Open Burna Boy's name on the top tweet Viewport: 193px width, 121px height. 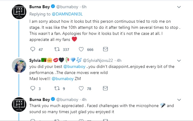coord(39,7)
